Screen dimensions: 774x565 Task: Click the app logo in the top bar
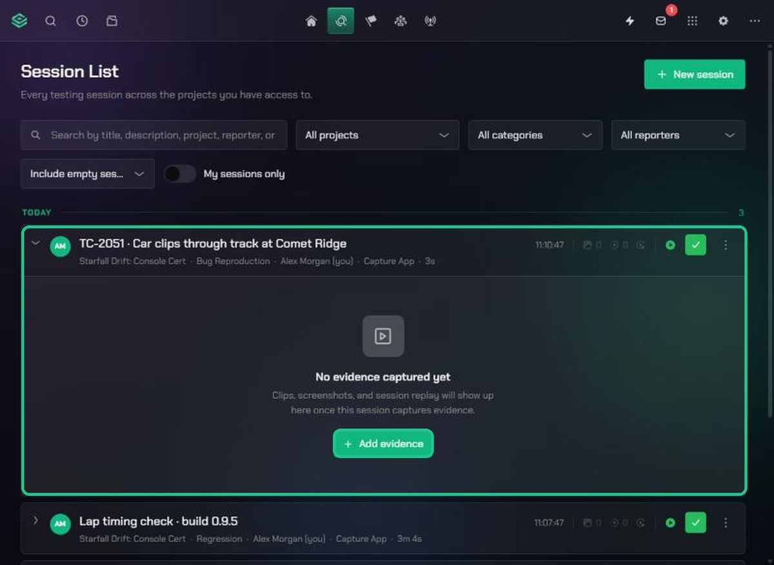click(x=19, y=21)
